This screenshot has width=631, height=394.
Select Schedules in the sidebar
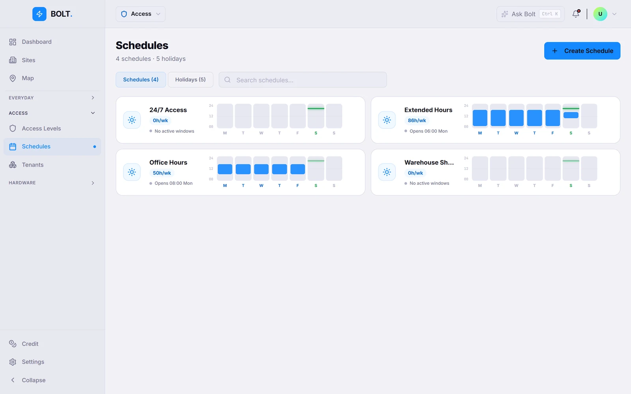coord(52,147)
